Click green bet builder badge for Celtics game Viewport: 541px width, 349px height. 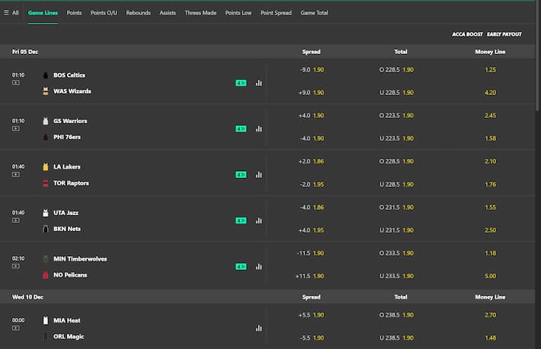click(241, 83)
